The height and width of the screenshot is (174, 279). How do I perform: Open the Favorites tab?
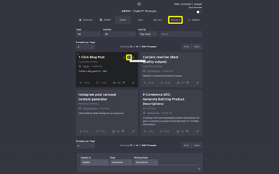[86, 20]
